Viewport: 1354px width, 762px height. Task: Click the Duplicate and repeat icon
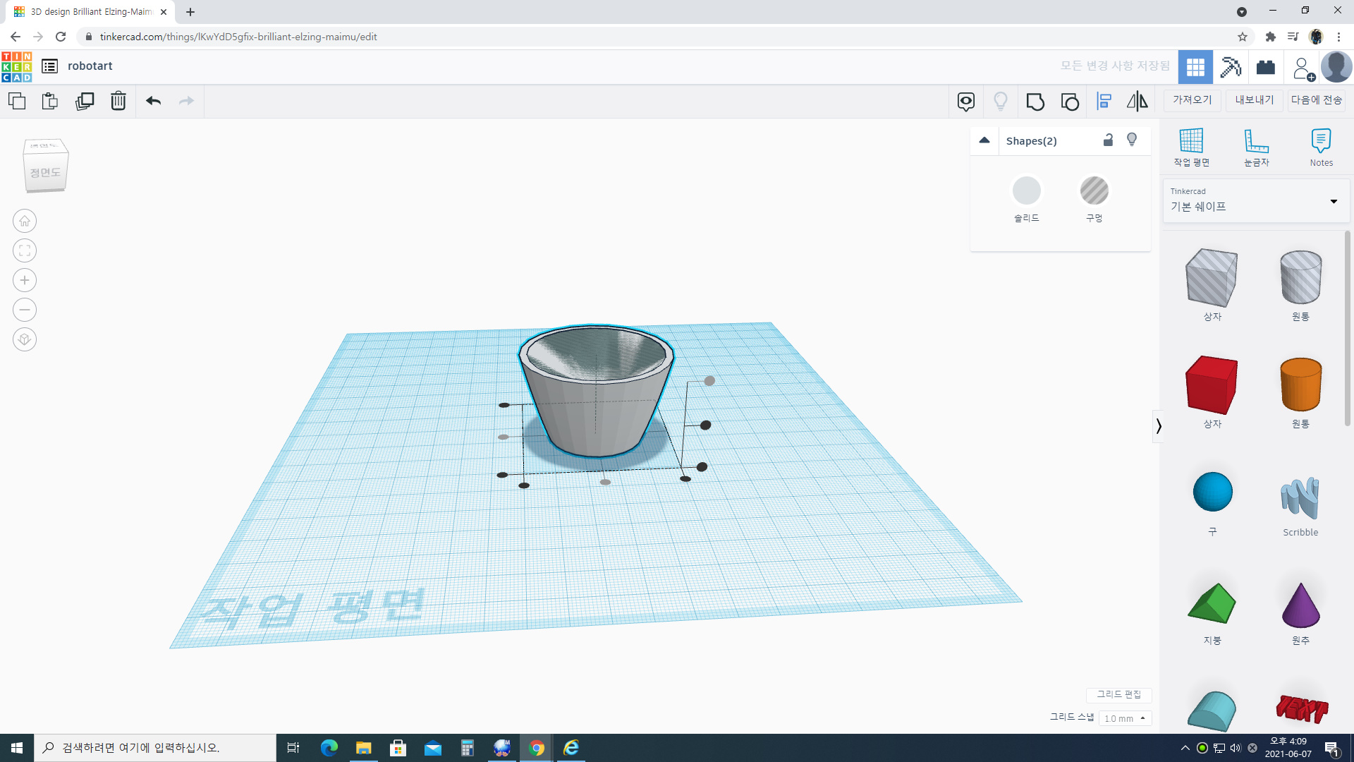(85, 101)
